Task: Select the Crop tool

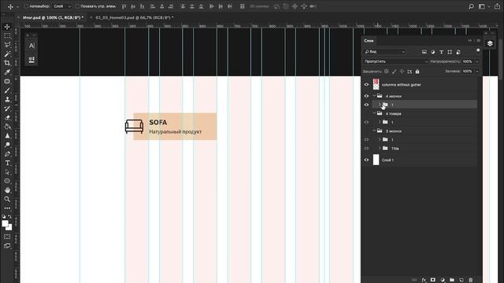Action: point(7,63)
